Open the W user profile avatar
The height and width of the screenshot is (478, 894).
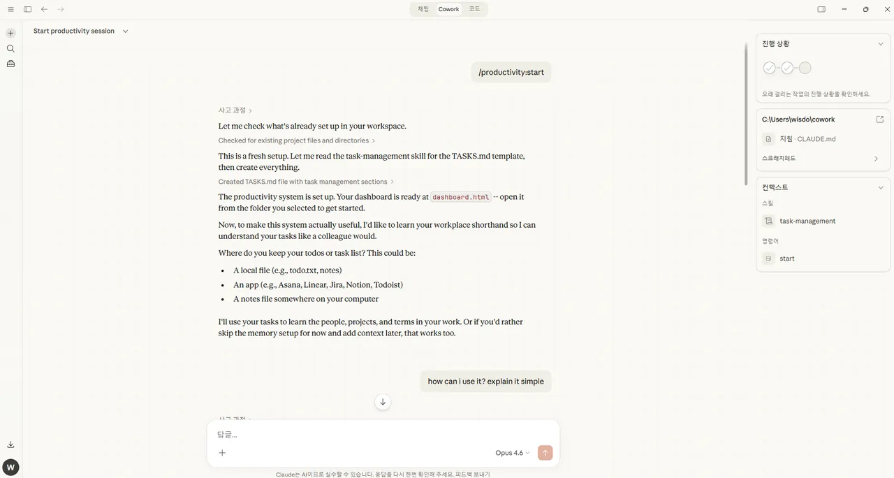10,468
